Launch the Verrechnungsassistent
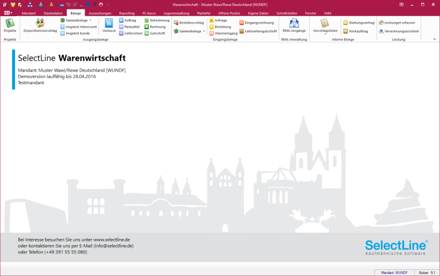Screen dimensions: 440x276 [399, 31]
